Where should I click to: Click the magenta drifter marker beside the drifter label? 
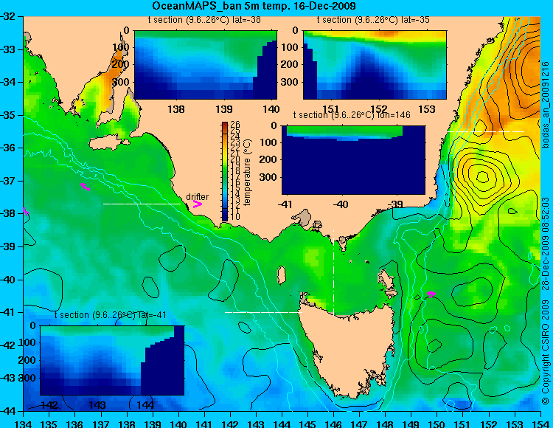[x=198, y=204]
